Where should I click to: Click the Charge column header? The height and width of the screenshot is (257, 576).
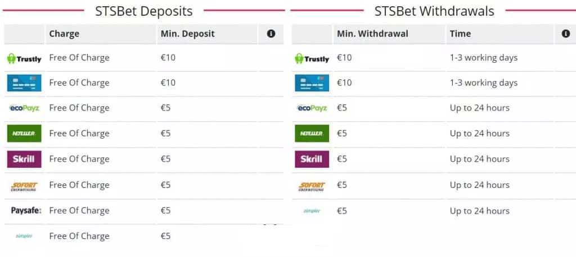pyautogui.click(x=64, y=34)
